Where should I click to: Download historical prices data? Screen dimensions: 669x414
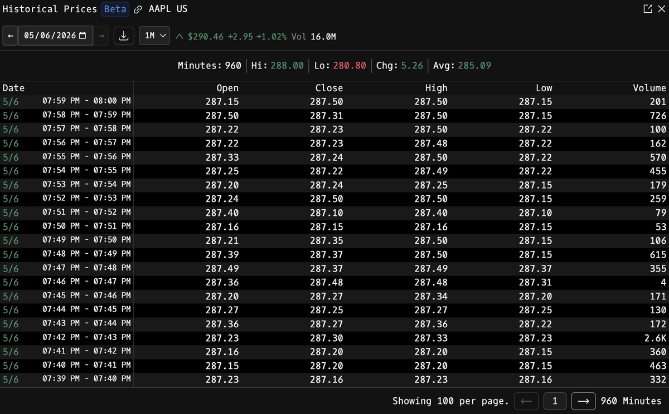pyautogui.click(x=123, y=36)
